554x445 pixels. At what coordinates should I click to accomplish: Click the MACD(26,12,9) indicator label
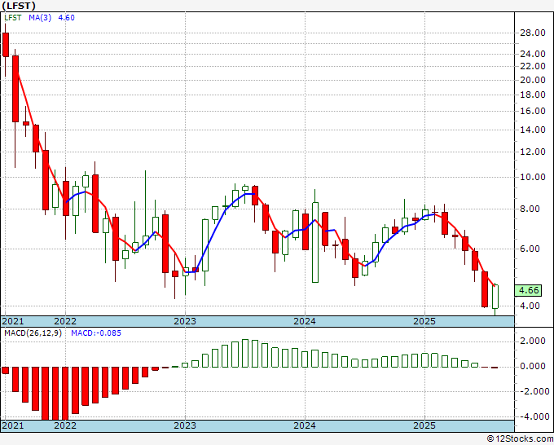[33, 333]
